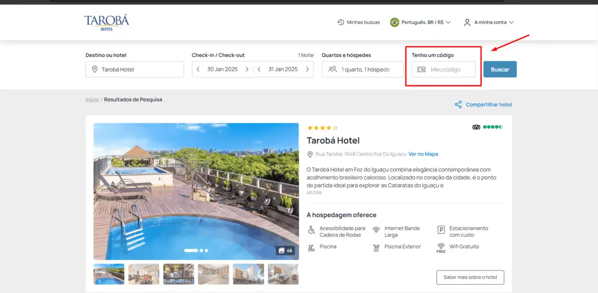Screen dimensions: 598x293
Task: Click Ver no Mapa link
Action: (x=423, y=154)
